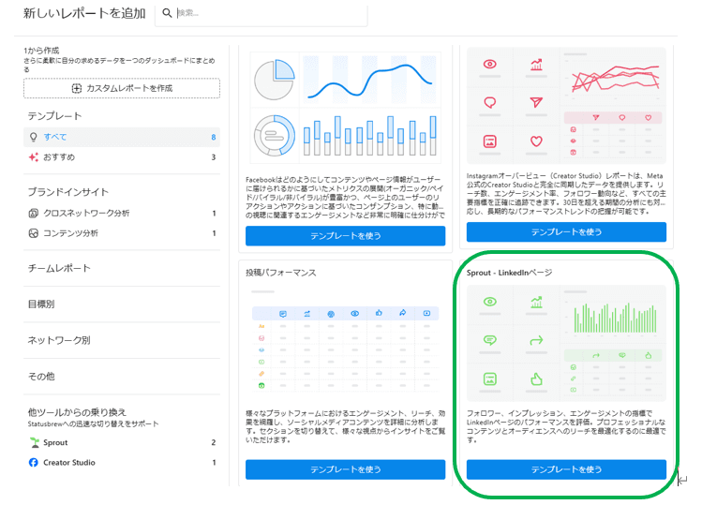Image resolution: width=702 pixels, height=505 pixels.
Task: Click the Creator Studio Facebook icon
Action: [x=34, y=463]
